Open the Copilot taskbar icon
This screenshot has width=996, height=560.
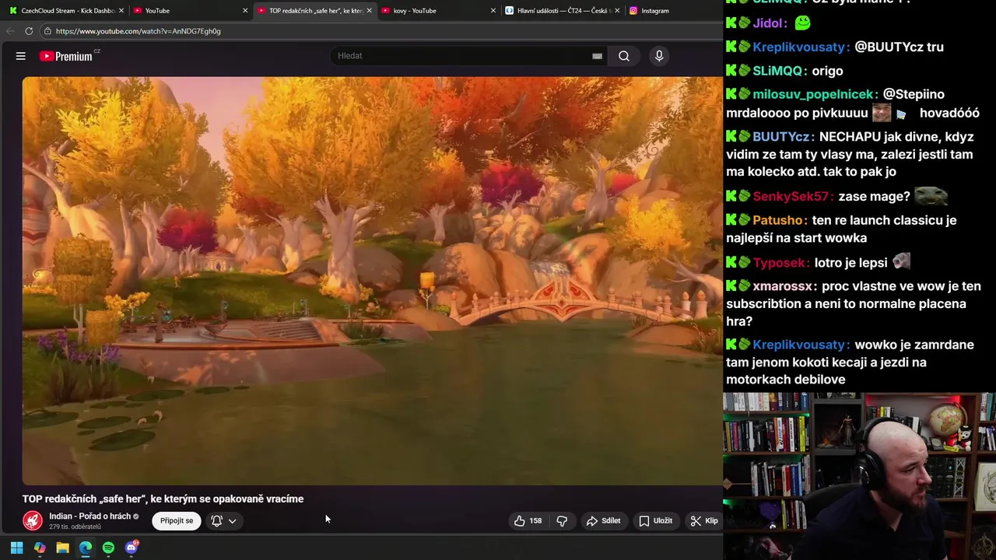(x=40, y=548)
